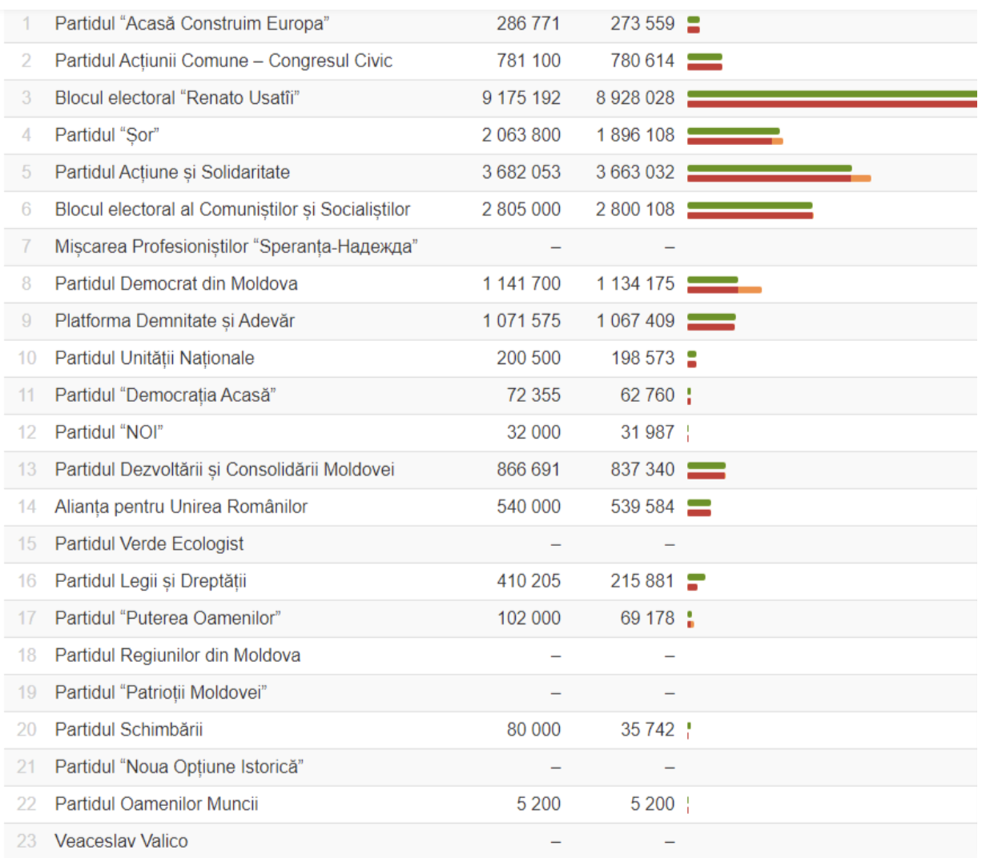Open Partidul Acțiunii Comune – Congresul Civic
This screenshot has width=982, height=858.
pos(223,61)
